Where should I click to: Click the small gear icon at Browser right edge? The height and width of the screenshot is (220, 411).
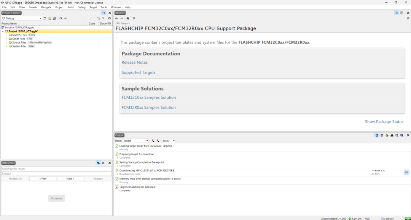pos(408,18)
